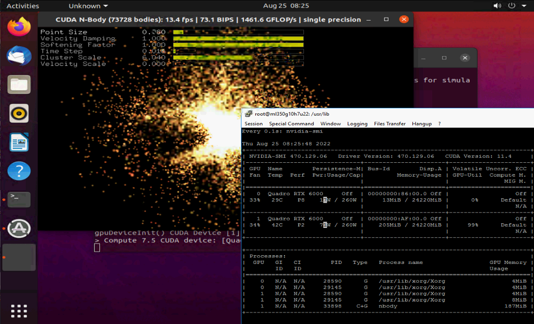Click the ? help menu in the terminal
The image size is (534, 324).
click(440, 124)
